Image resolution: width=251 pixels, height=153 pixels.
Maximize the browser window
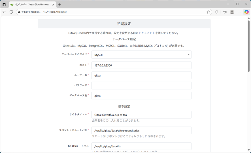click(x=237, y=4)
